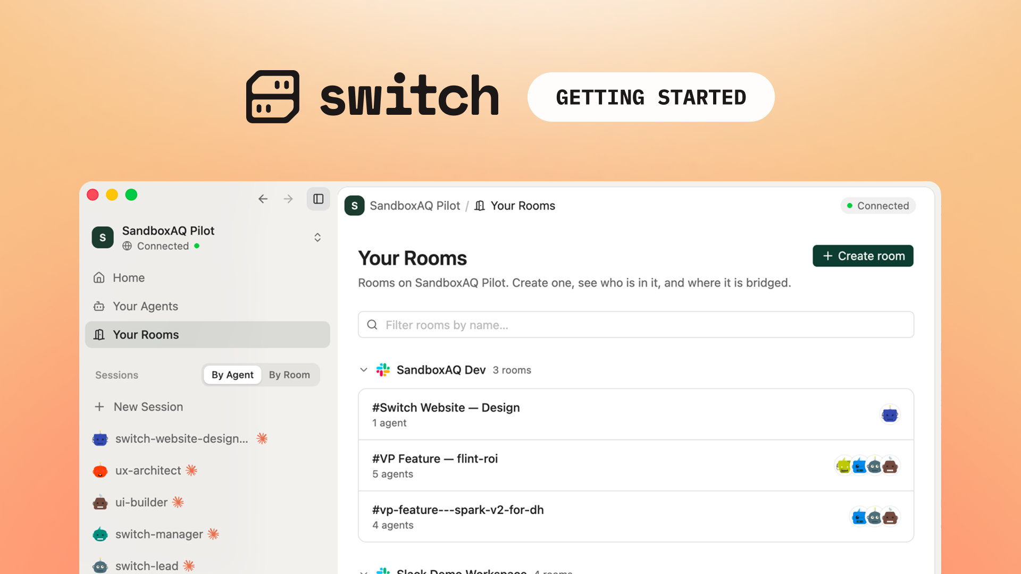
Task: Click the brown agent avatar in spark-v2 room
Action: click(x=890, y=517)
